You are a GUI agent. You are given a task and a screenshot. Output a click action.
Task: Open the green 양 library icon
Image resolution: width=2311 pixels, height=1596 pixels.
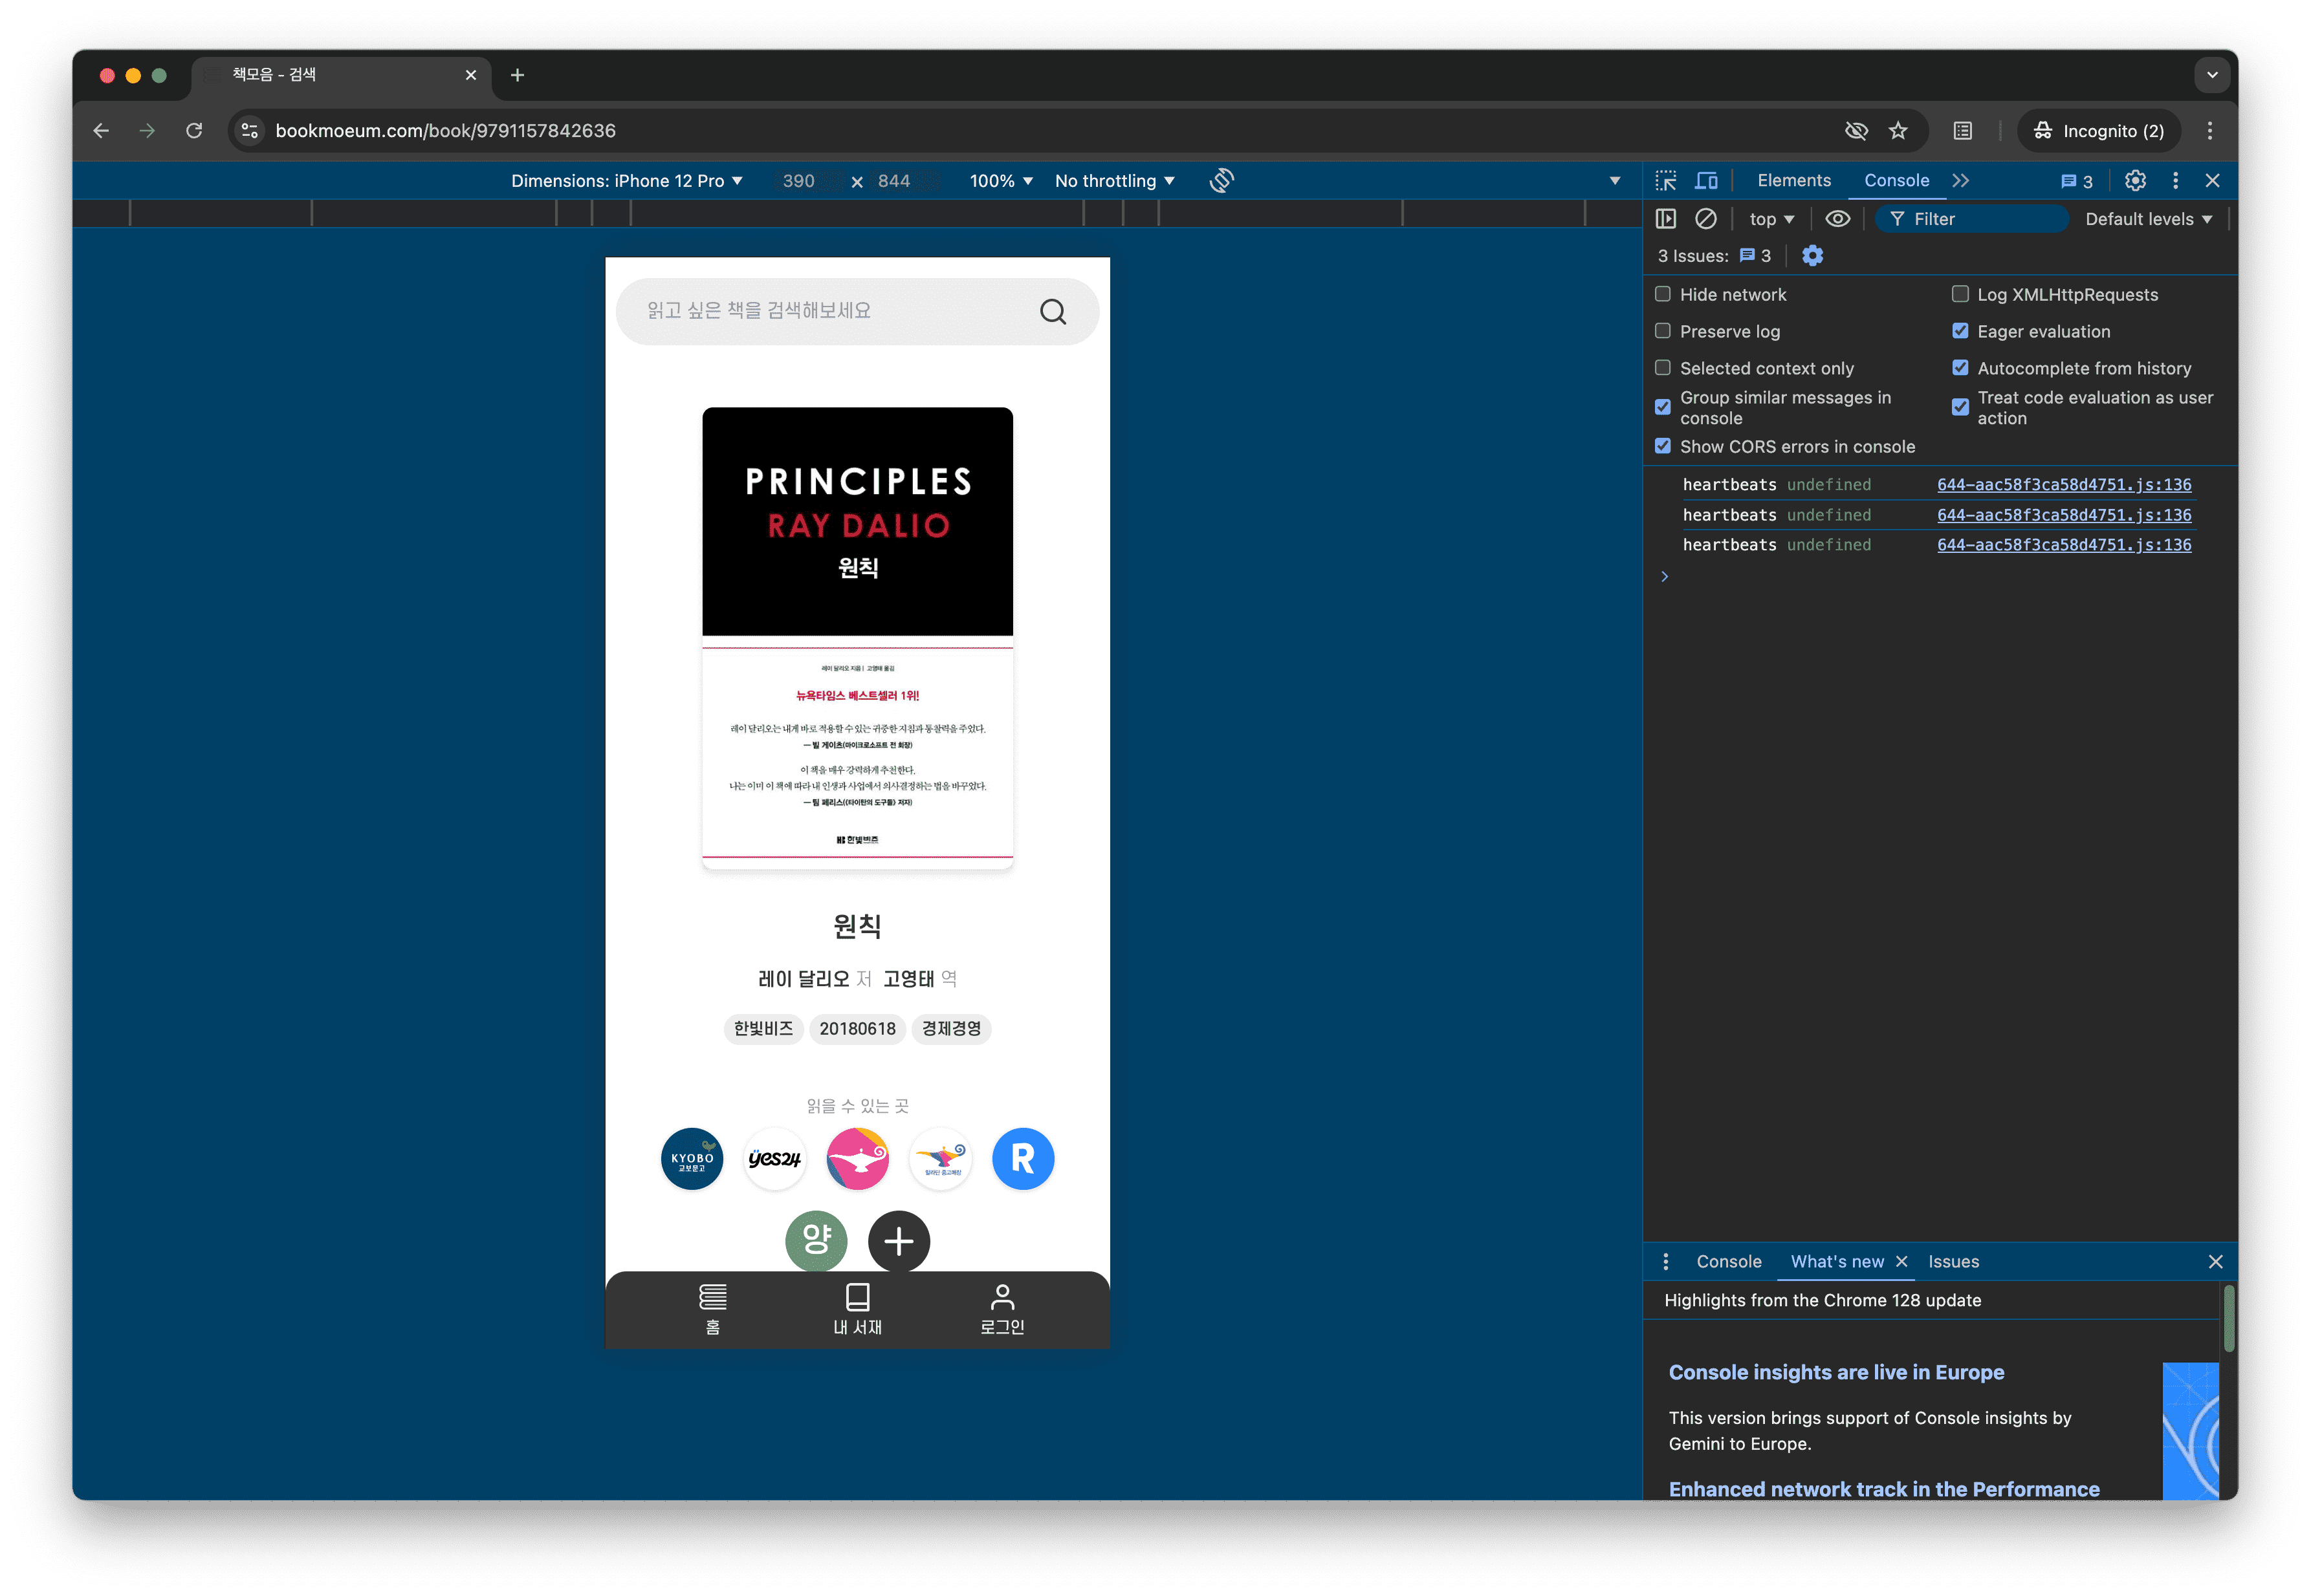coord(816,1241)
